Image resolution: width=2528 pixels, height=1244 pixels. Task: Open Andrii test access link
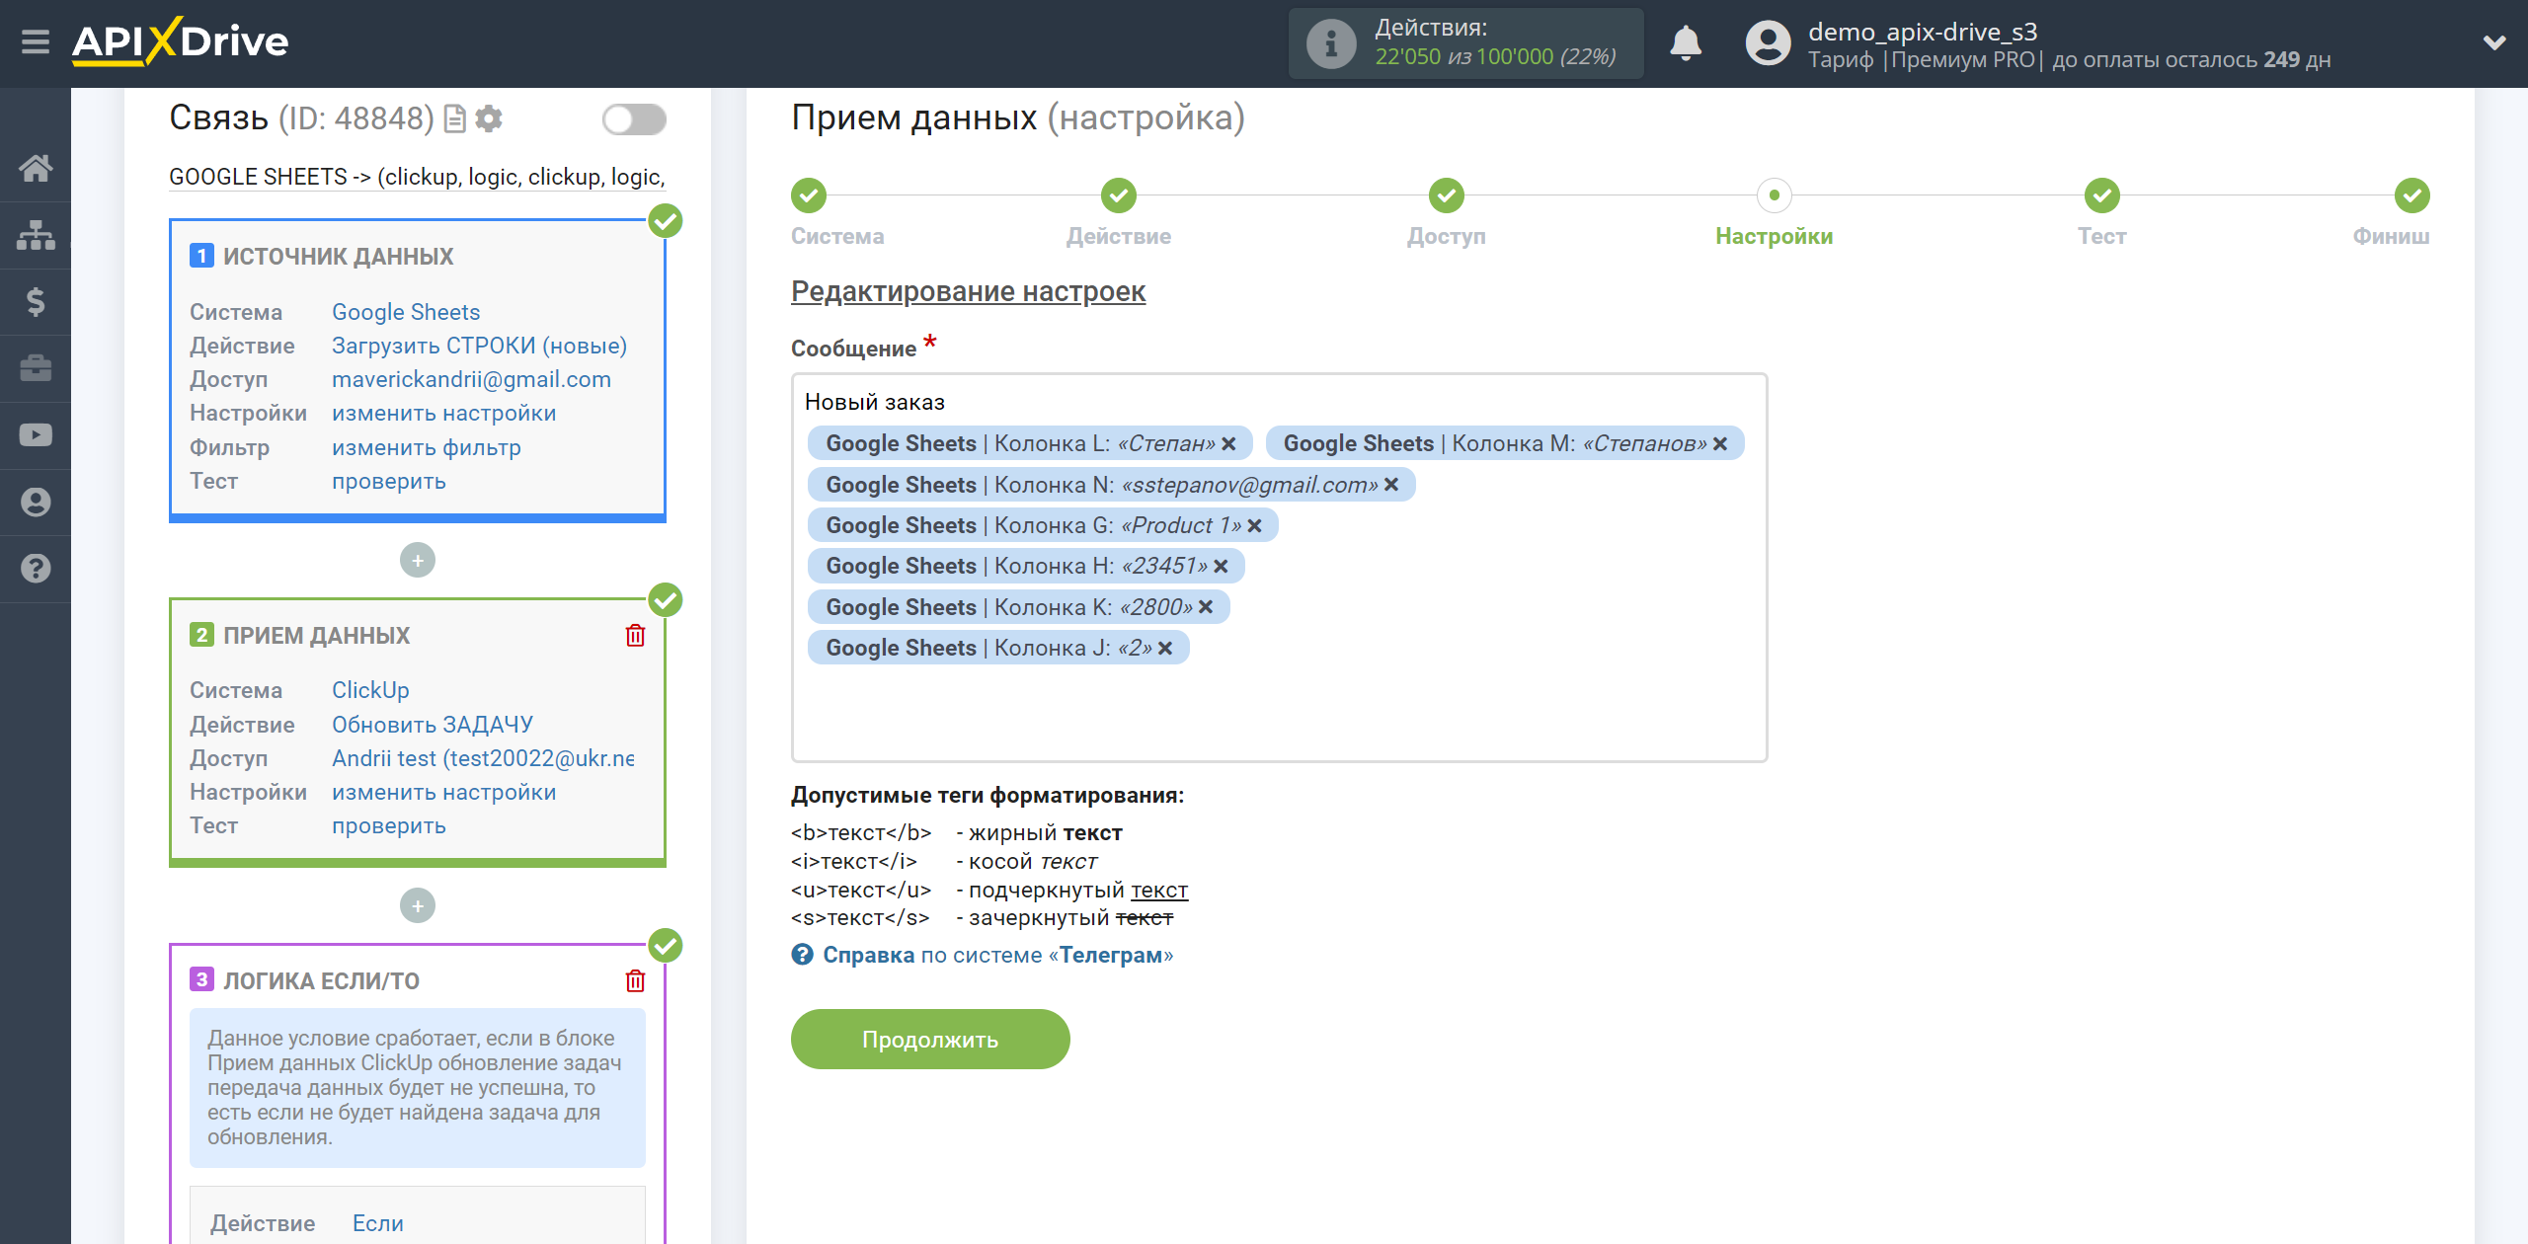[x=483, y=758]
